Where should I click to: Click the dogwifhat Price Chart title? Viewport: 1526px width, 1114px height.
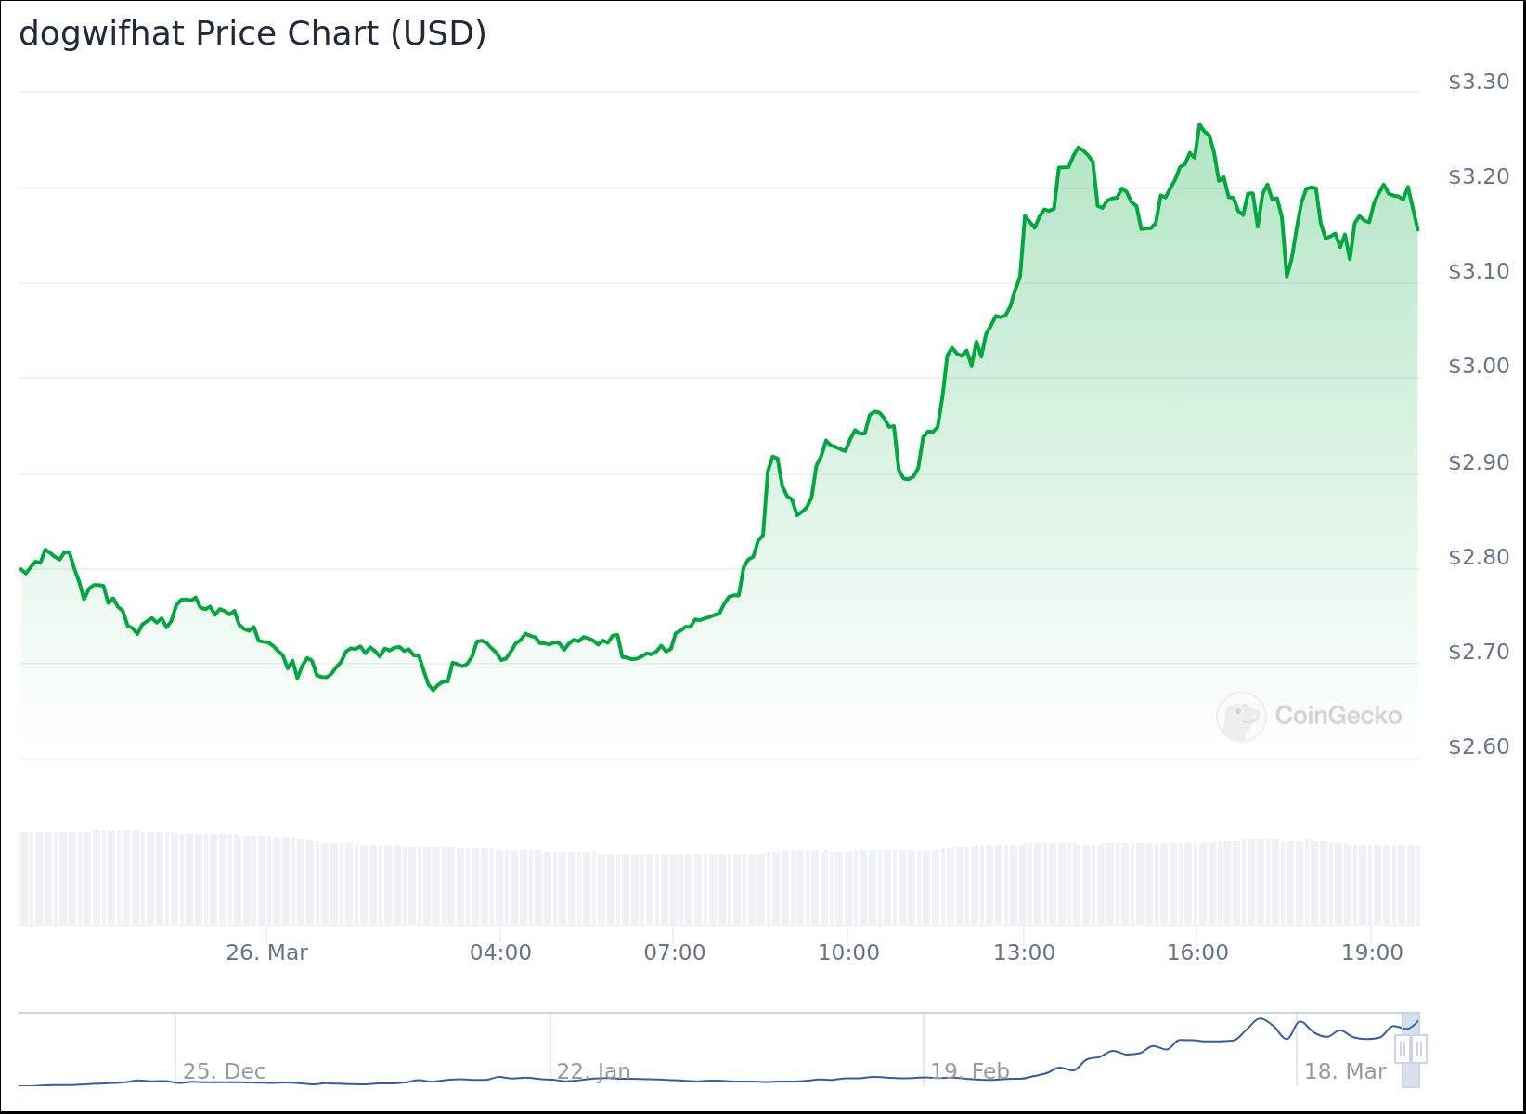(252, 33)
